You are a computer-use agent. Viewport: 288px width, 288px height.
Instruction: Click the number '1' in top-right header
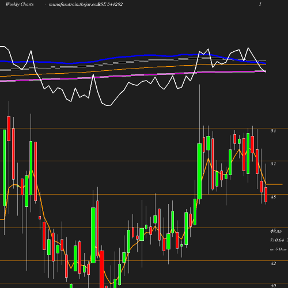pyautogui.click(x=260, y=5)
